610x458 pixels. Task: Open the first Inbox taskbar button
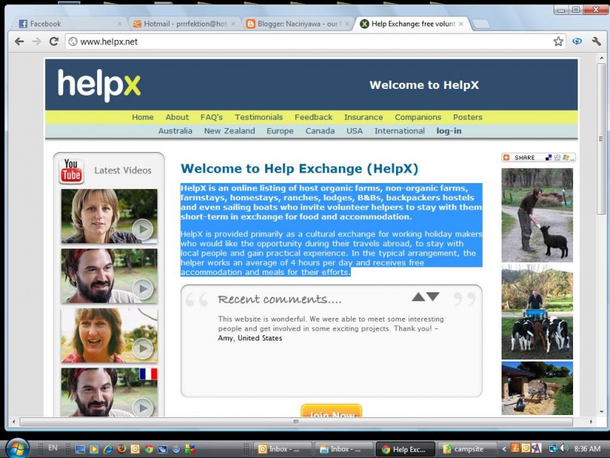[x=283, y=449]
